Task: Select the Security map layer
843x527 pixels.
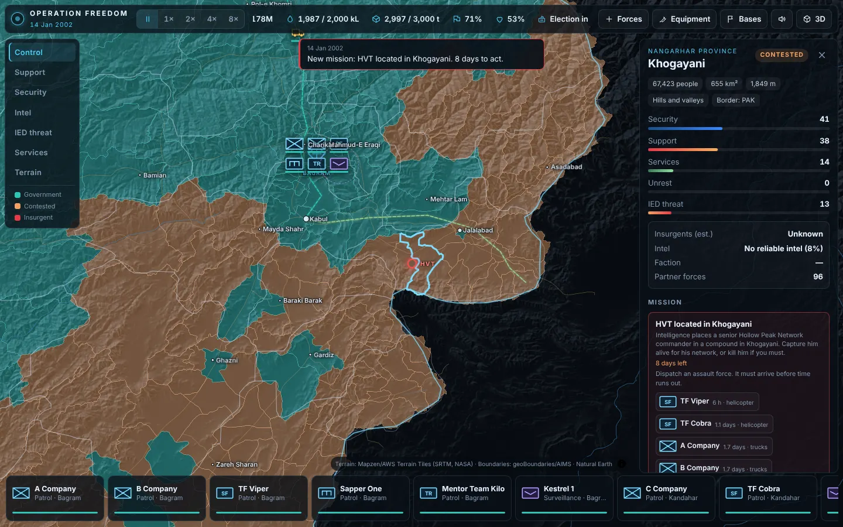Action: pyautogui.click(x=42, y=93)
